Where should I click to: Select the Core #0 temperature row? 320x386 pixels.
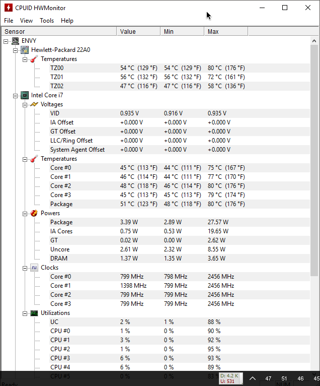click(180, 168)
